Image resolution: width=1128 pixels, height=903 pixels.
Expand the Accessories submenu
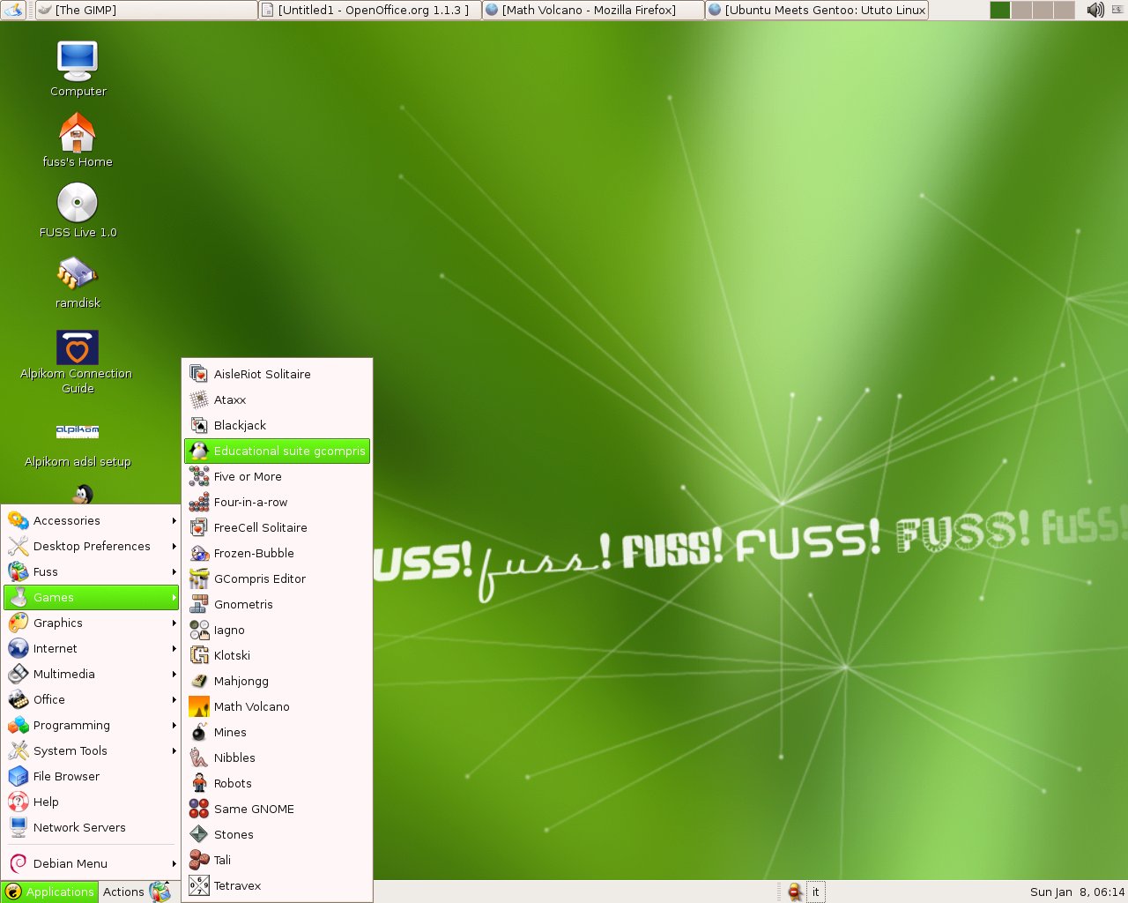click(92, 520)
